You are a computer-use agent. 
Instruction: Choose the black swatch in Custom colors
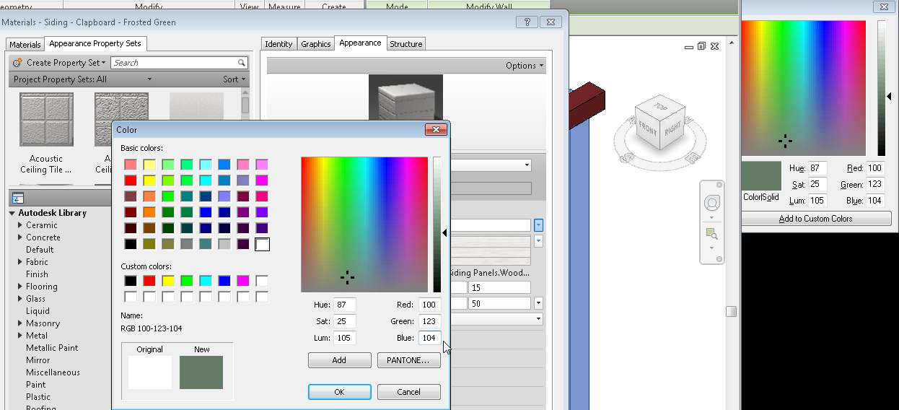click(131, 281)
